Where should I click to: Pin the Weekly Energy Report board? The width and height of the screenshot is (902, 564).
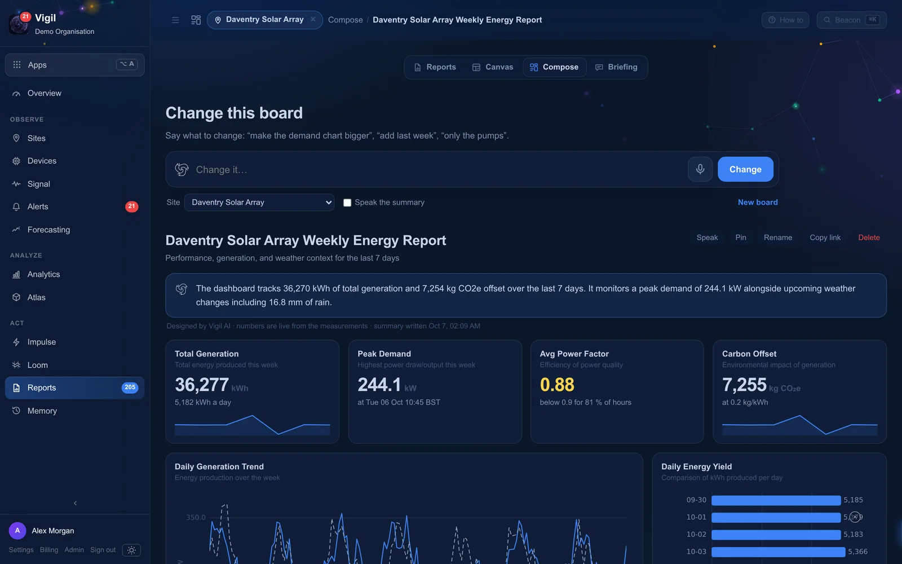pos(741,237)
